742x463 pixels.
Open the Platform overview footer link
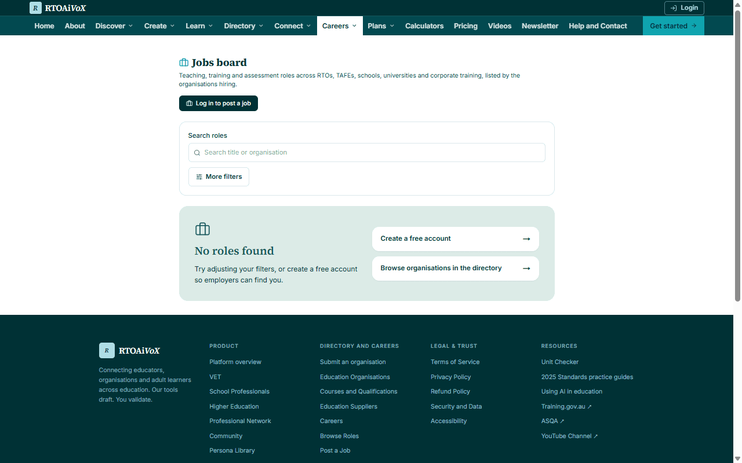point(235,362)
